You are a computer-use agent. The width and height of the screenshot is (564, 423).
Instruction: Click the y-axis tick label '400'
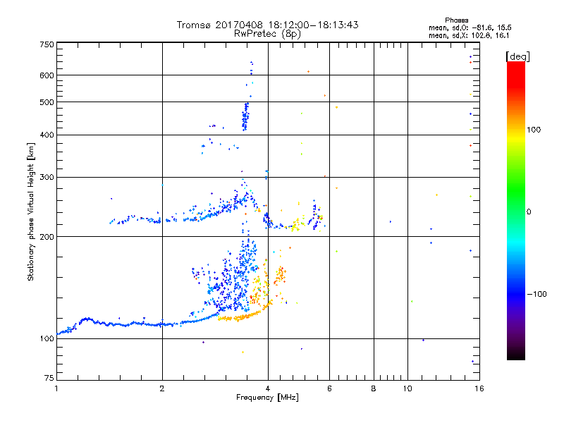(47, 135)
